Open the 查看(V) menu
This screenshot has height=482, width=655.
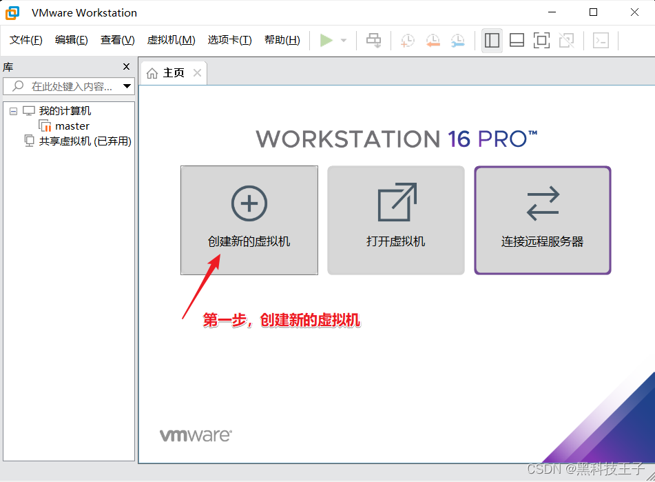click(117, 40)
